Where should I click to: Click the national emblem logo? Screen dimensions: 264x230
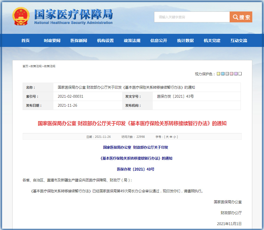(x=21, y=16)
